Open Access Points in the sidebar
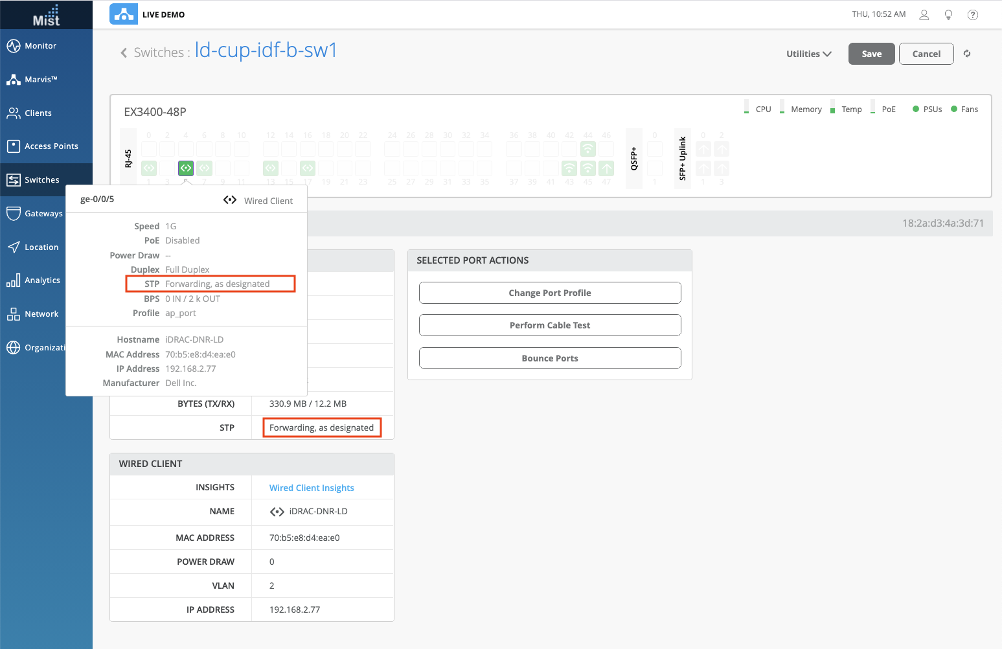Viewport: 1002px width, 649px height. click(51, 146)
